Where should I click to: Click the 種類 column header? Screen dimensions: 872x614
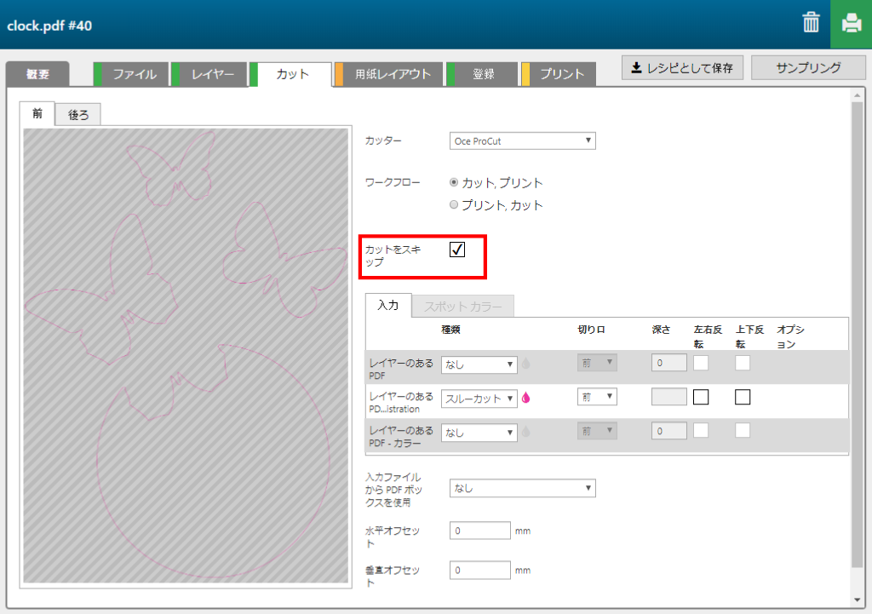(x=450, y=330)
